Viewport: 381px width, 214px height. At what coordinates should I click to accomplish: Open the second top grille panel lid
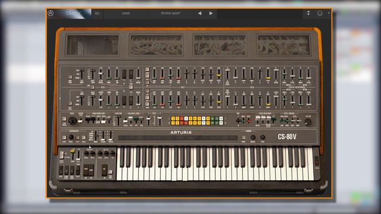[x=156, y=45]
